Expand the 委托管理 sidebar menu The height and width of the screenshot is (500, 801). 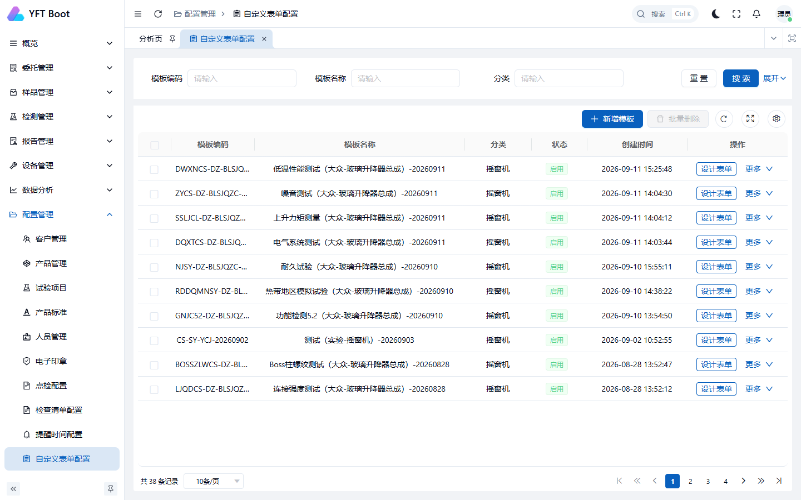point(62,68)
